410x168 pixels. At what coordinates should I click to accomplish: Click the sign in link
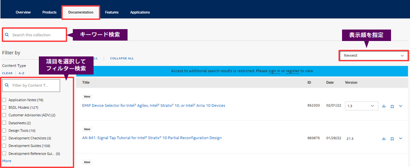[275, 71]
